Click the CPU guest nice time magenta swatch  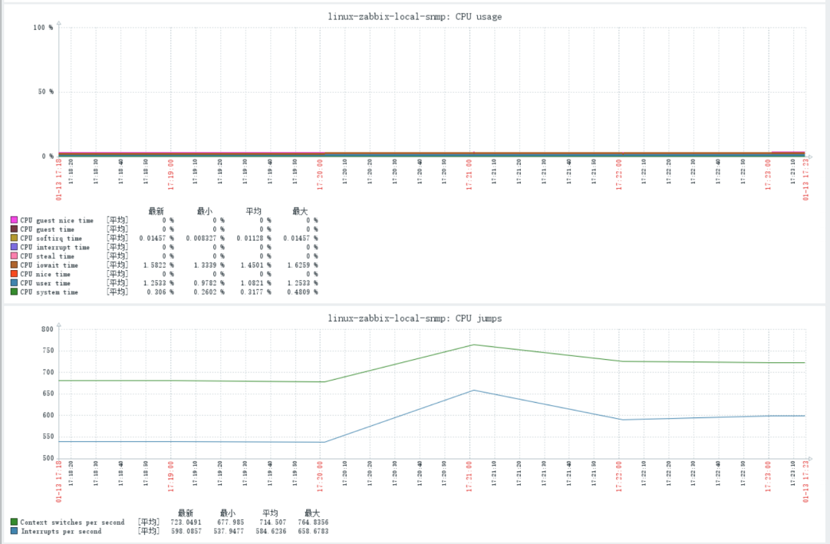pos(14,219)
